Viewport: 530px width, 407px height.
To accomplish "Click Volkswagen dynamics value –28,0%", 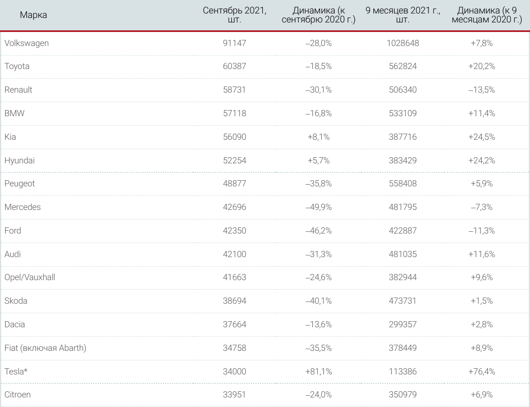I will tap(318, 43).
